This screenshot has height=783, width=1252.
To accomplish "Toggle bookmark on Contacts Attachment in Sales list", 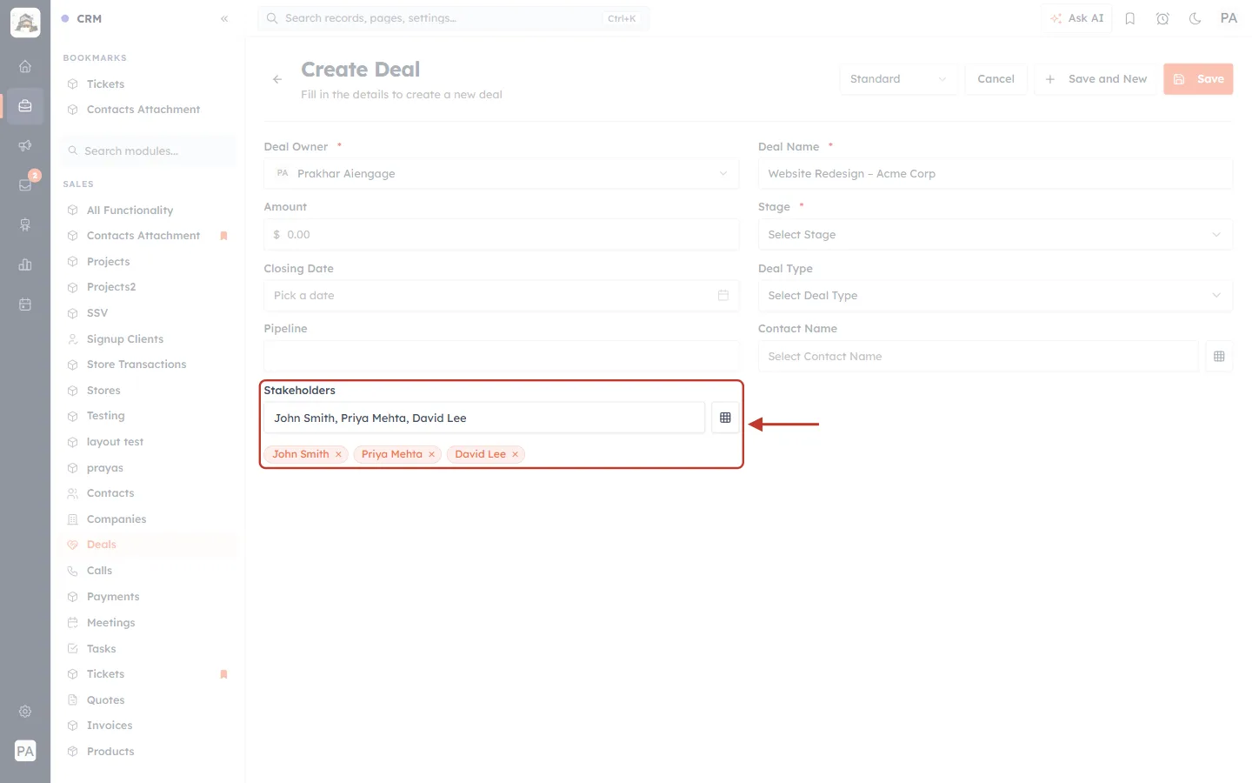I will coord(223,236).
